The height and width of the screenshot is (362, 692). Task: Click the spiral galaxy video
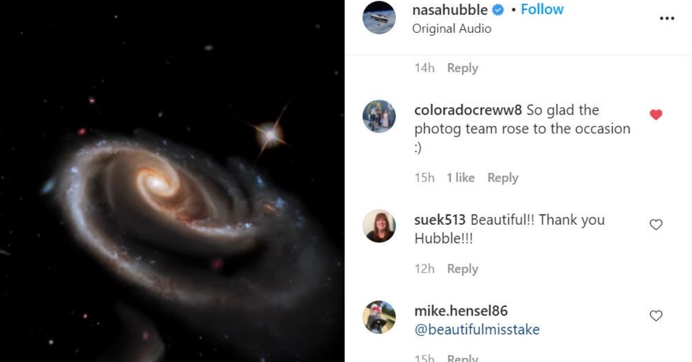pyautogui.click(x=172, y=181)
